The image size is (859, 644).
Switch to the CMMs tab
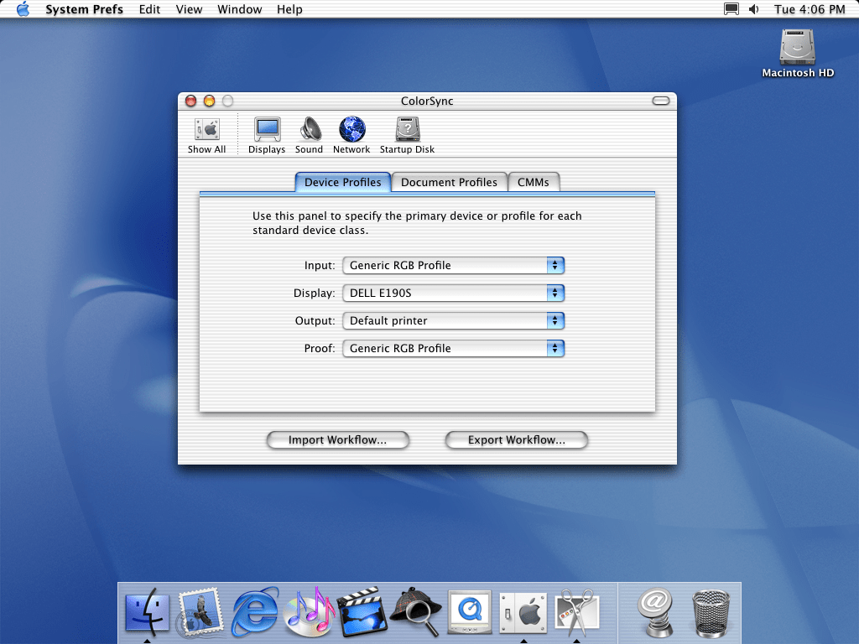(534, 182)
